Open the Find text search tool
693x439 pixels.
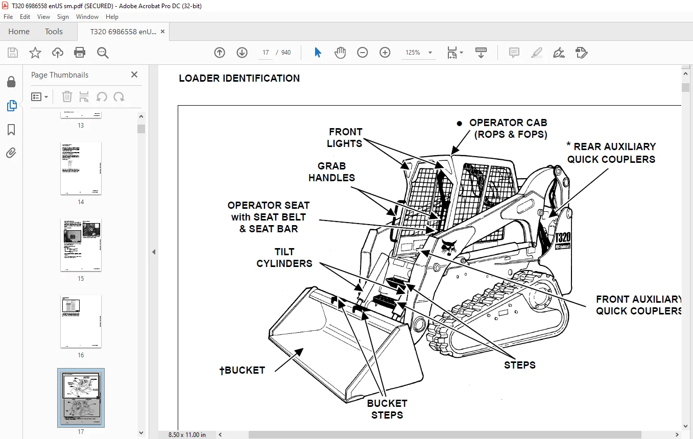pyautogui.click(x=103, y=53)
